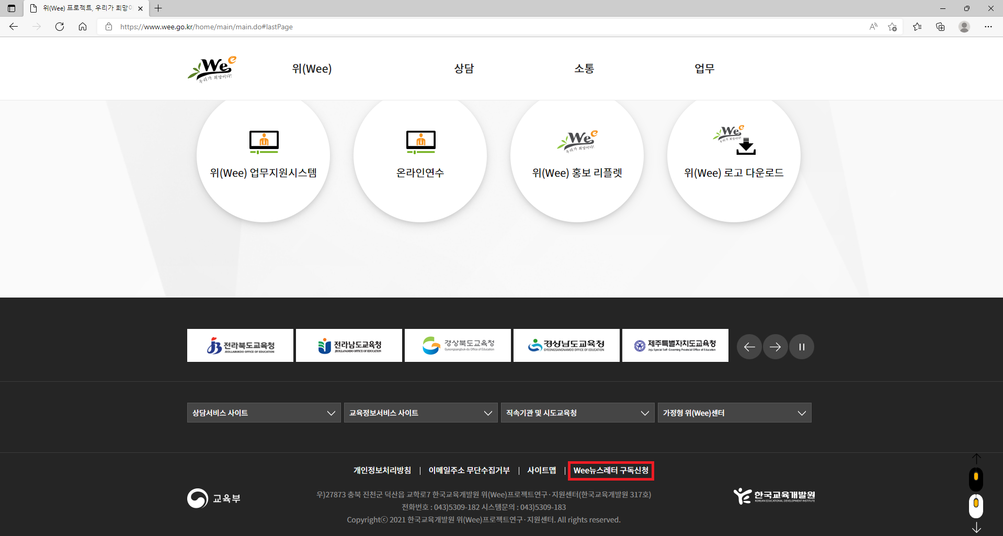Go back in browser
The image size is (1003, 536).
[x=14, y=27]
